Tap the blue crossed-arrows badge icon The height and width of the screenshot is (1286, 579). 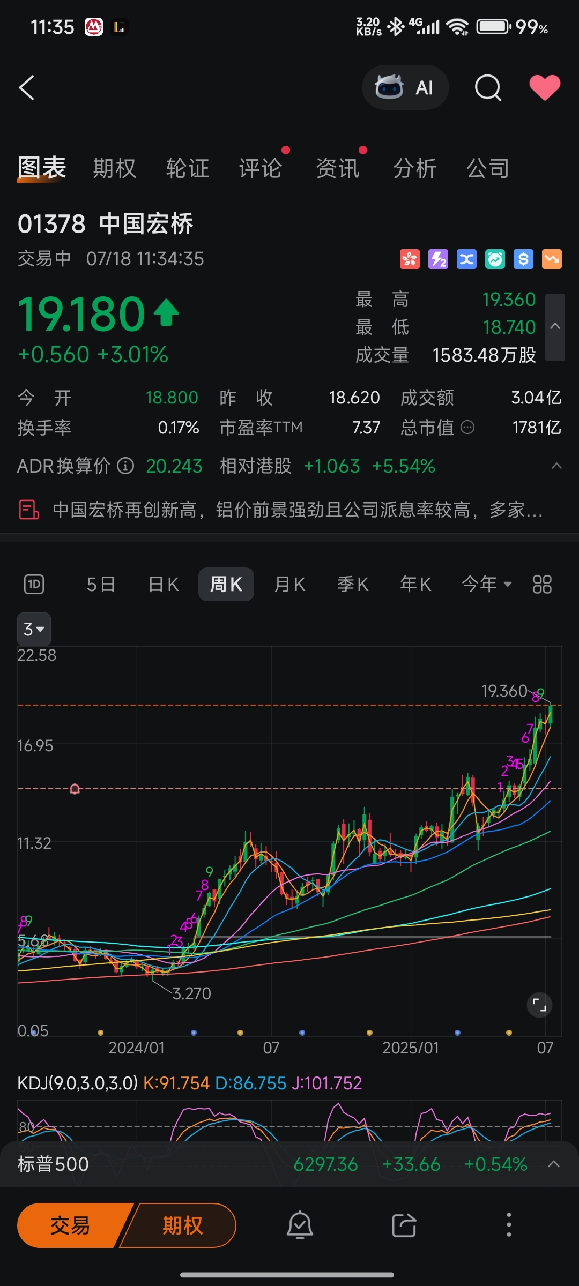tap(466, 259)
